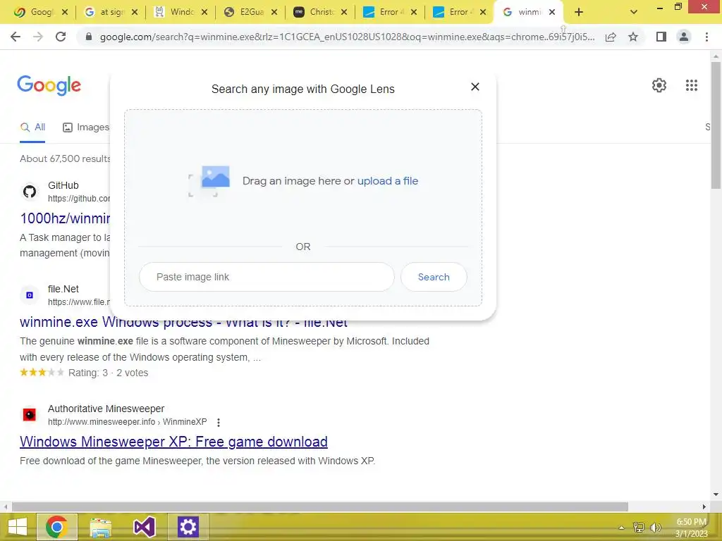The width and height of the screenshot is (722, 541).
Task: Select the All search tab
Action: [x=32, y=128]
